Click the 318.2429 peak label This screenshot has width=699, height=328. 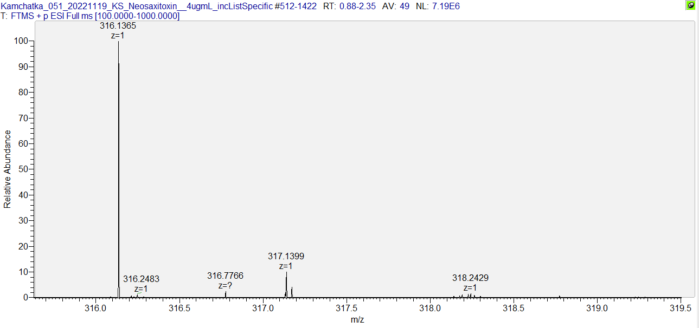click(470, 278)
